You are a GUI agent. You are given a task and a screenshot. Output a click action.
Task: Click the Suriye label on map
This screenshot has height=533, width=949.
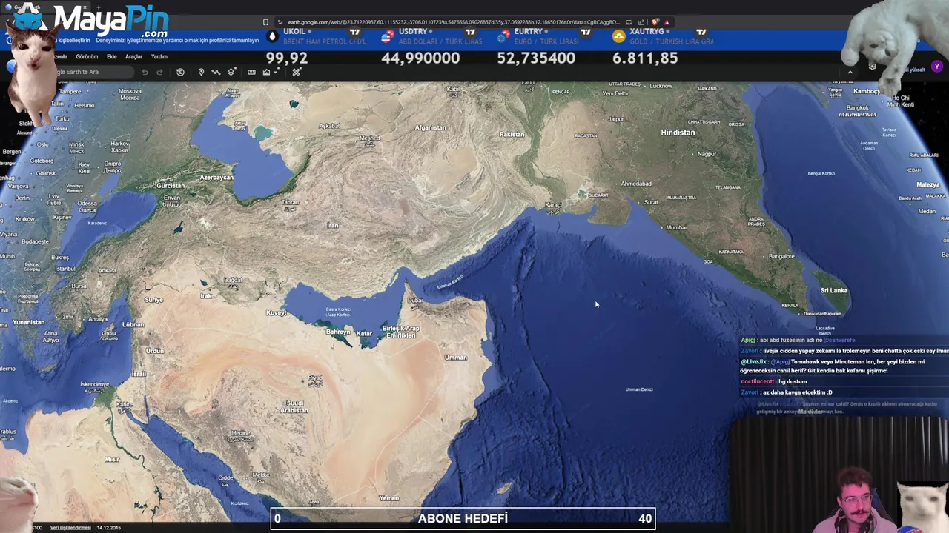click(x=153, y=300)
